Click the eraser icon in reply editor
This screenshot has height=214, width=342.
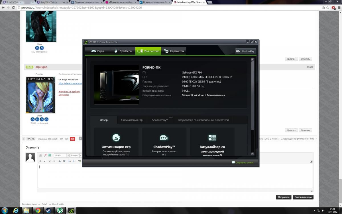[x=45, y=156]
